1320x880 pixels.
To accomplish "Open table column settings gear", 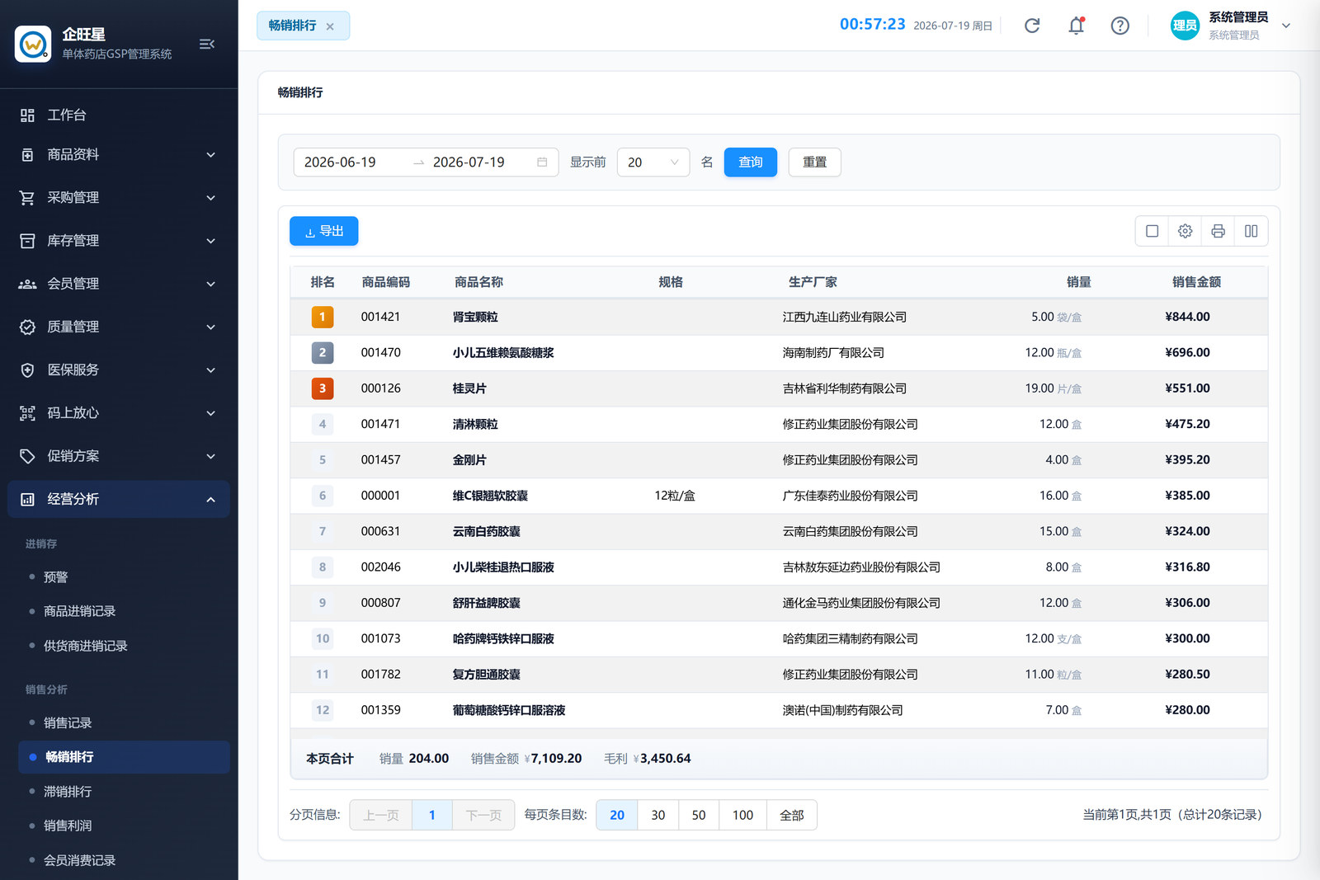I will point(1185,231).
